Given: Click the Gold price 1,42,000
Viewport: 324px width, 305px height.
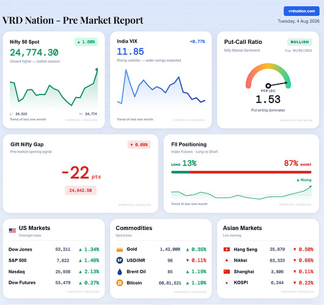Looking at the screenshot, I should click(170, 249).
